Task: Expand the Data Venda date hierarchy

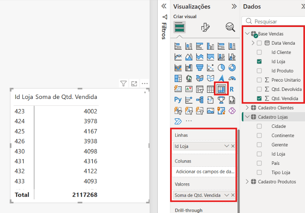Action: (253, 43)
